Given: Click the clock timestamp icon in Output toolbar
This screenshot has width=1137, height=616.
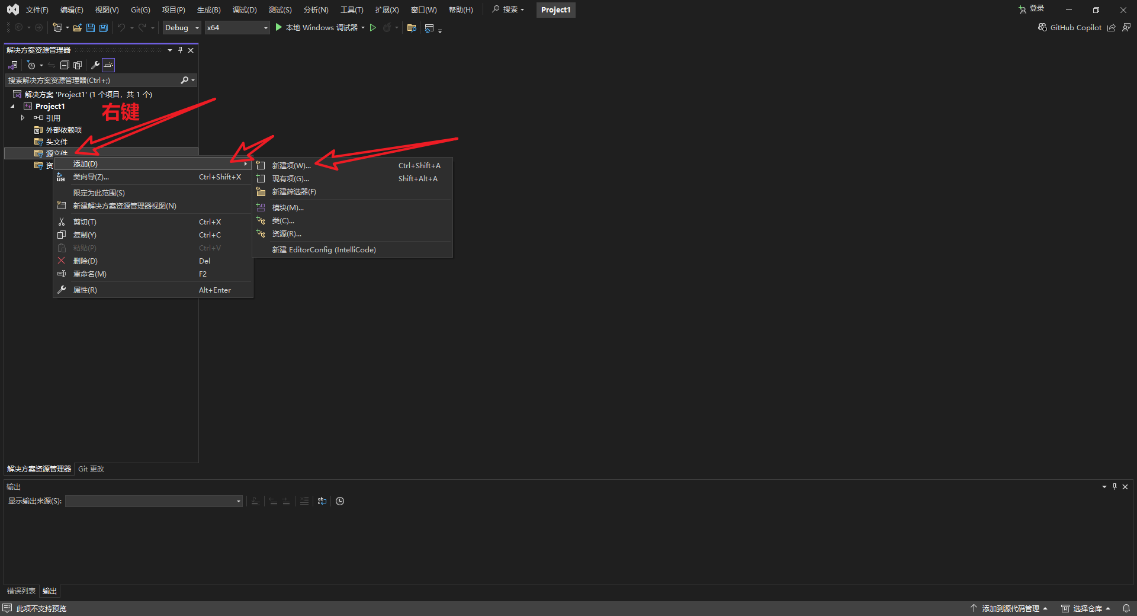Looking at the screenshot, I should click(x=340, y=501).
